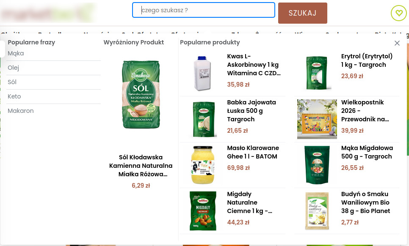Screen dimensions: 409x246
Task: Pick the Keto popular phrase
Action: point(14,96)
